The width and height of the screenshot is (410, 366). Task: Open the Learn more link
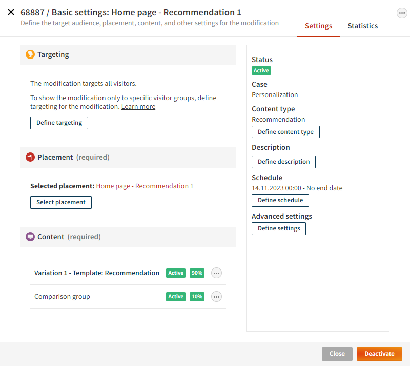pyautogui.click(x=138, y=106)
